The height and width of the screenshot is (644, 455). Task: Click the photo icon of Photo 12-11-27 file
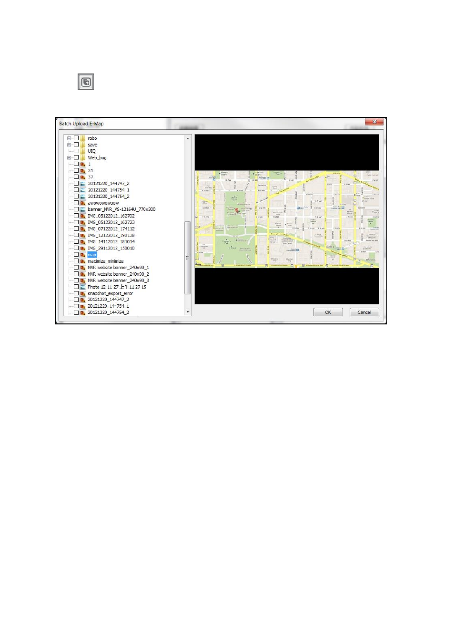coord(83,287)
